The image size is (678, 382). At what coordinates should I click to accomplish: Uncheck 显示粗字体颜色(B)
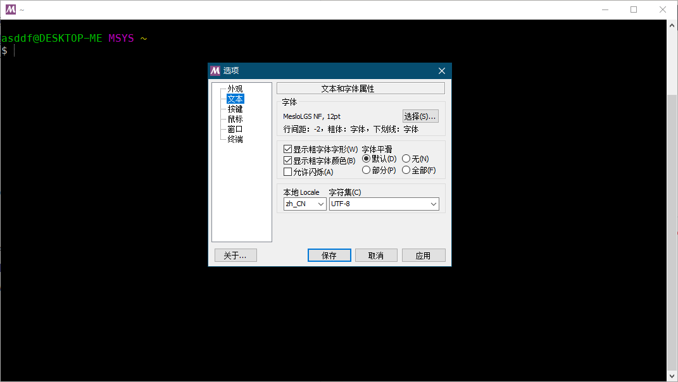pos(288,160)
